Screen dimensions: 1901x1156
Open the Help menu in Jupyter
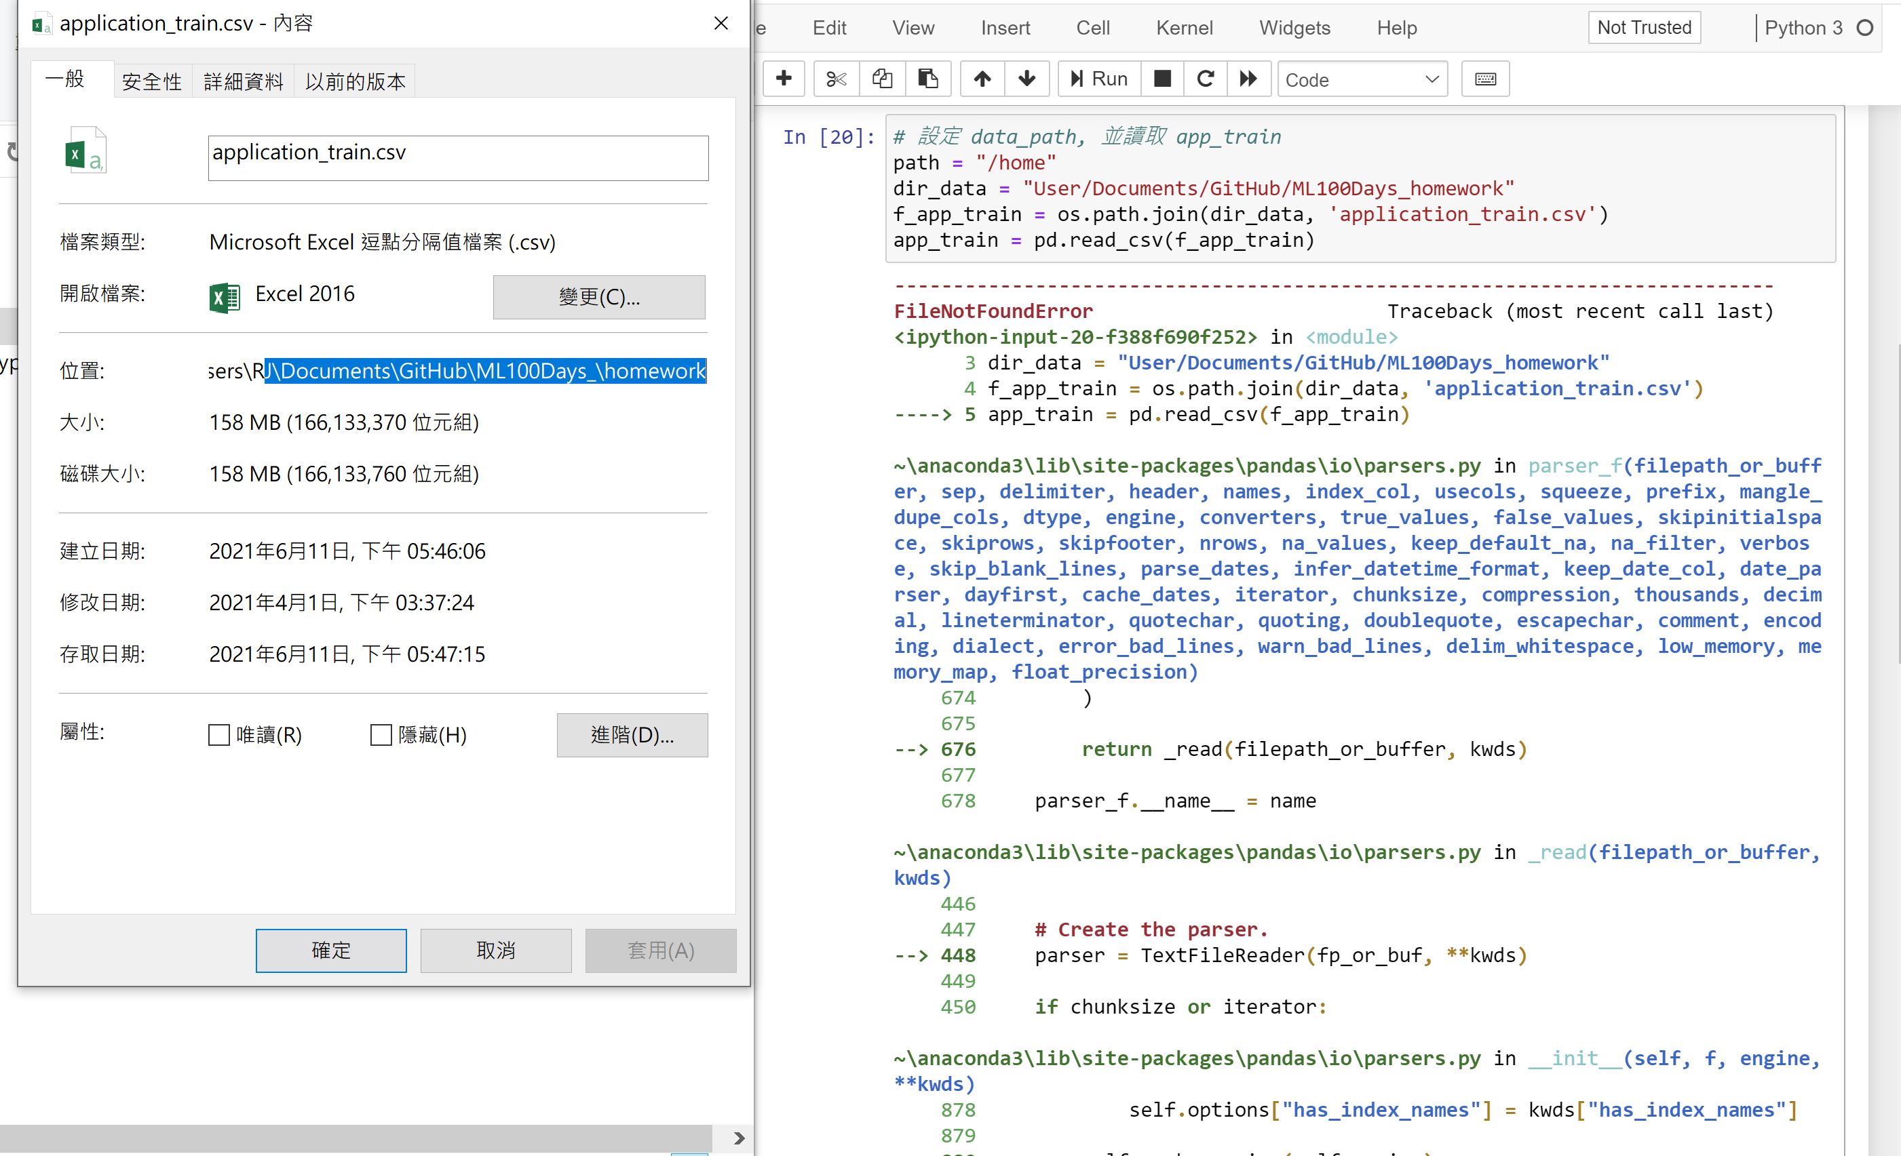[1397, 28]
